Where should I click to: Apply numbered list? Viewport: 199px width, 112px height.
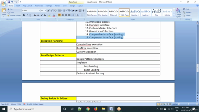click(64, 11)
